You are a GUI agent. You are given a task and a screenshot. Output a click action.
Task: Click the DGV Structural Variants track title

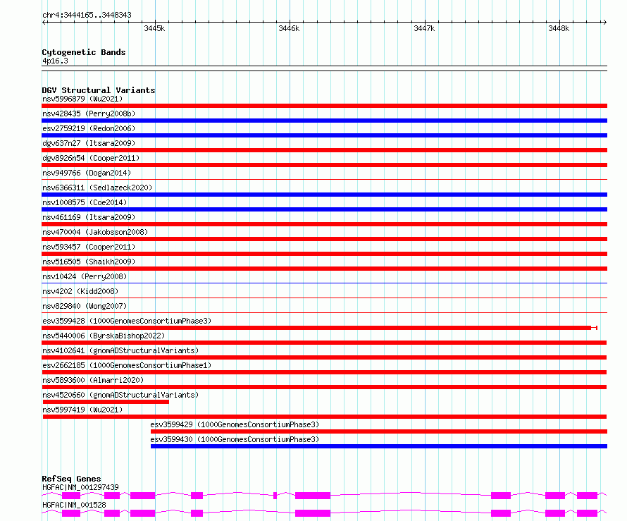coord(99,90)
